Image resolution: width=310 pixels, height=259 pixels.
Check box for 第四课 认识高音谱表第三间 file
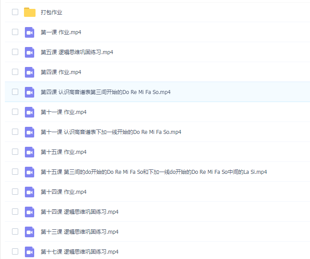pyautogui.click(x=15, y=92)
